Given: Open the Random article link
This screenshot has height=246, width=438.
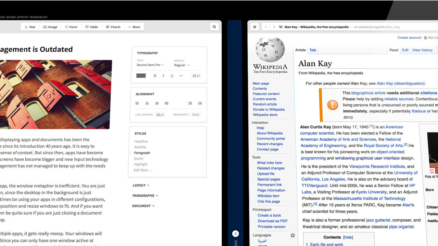Looking at the screenshot, I should [265, 104].
